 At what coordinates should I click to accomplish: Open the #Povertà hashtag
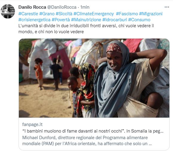(61, 20)
